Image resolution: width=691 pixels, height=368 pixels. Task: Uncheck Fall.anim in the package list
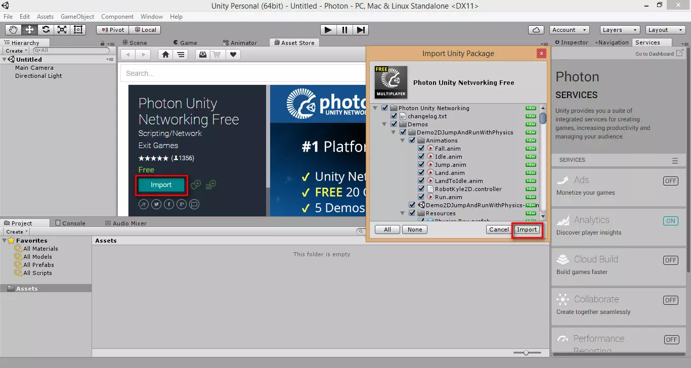click(x=421, y=149)
